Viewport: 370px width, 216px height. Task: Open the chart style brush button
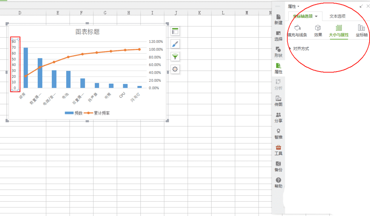tap(175, 44)
